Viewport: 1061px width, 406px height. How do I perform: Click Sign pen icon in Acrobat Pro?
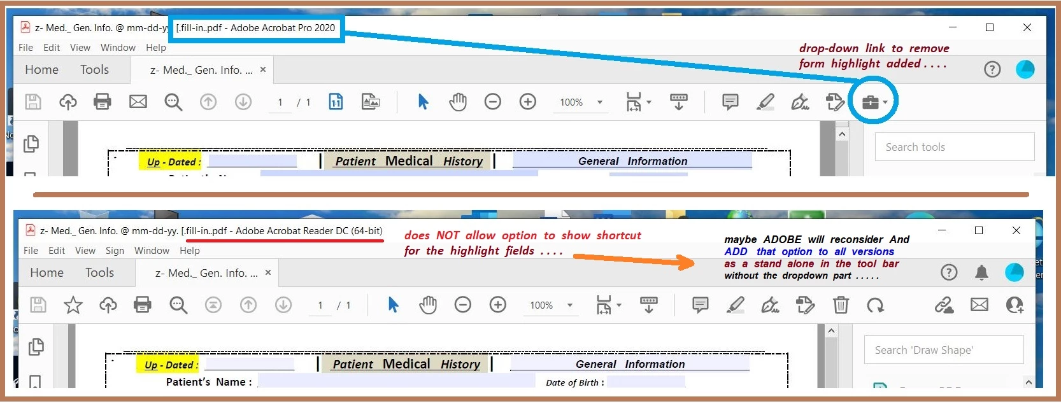point(800,102)
